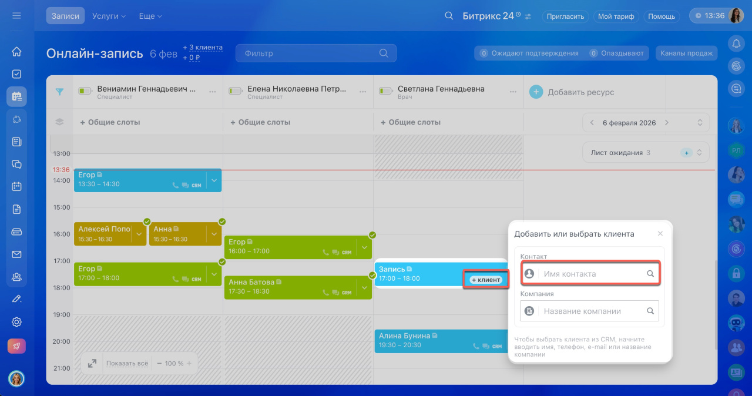752x396 pixels.
Task: Expand the Услуги dropdown menu
Action: [x=109, y=16]
